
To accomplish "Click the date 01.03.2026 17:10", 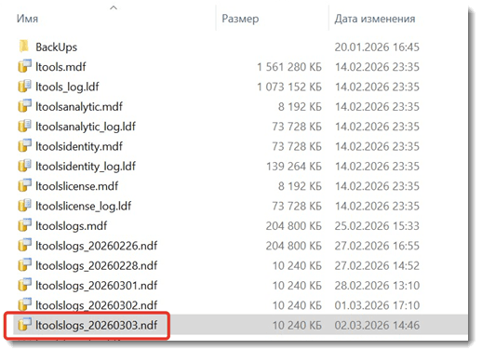I will 377,305.
